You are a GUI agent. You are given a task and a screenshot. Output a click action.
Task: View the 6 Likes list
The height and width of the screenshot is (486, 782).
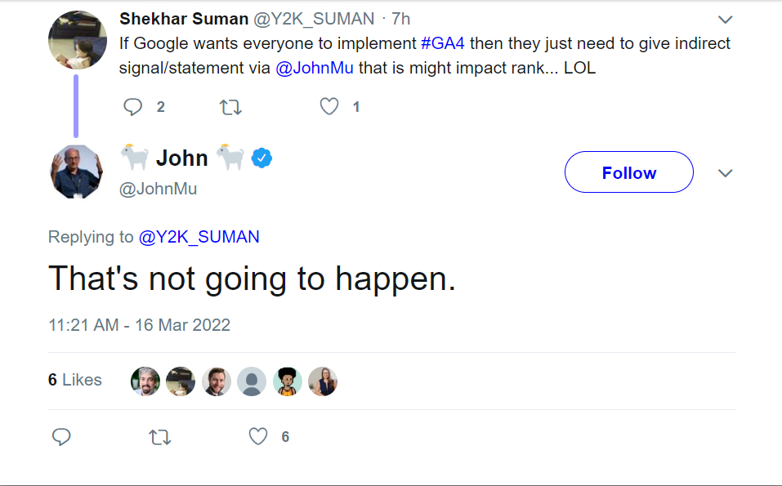coord(75,380)
